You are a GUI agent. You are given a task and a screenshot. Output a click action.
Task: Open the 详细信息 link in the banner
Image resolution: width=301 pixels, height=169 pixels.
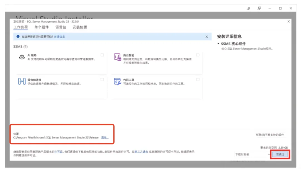coord(60,37)
